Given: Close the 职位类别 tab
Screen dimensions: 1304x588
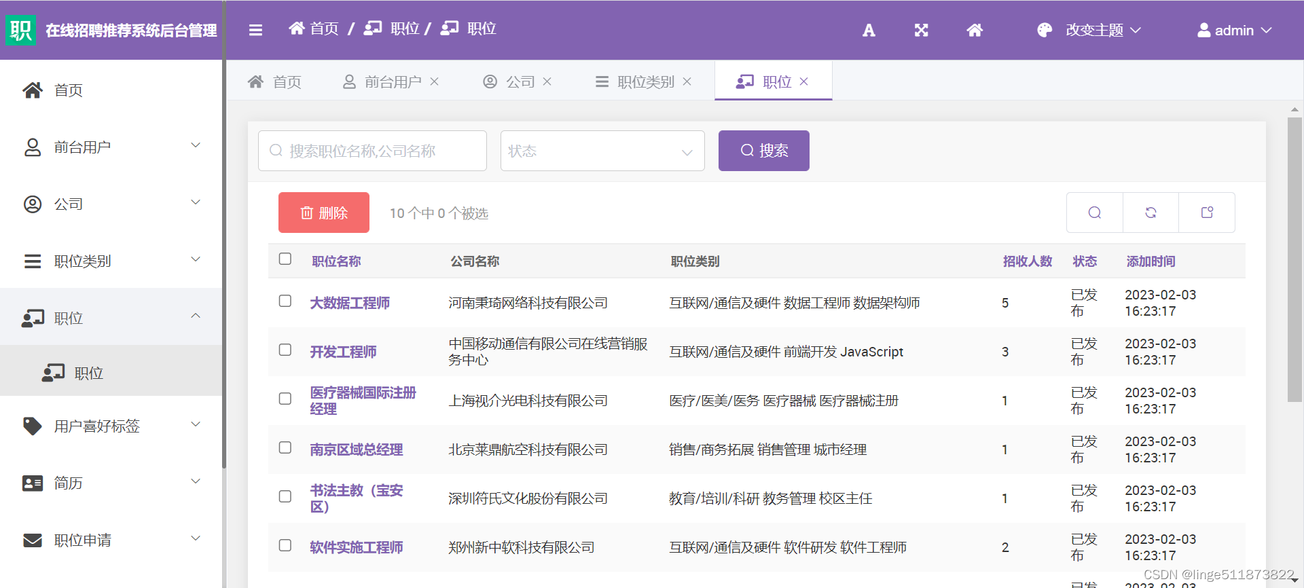Looking at the screenshot, I should tap(687, 81).
